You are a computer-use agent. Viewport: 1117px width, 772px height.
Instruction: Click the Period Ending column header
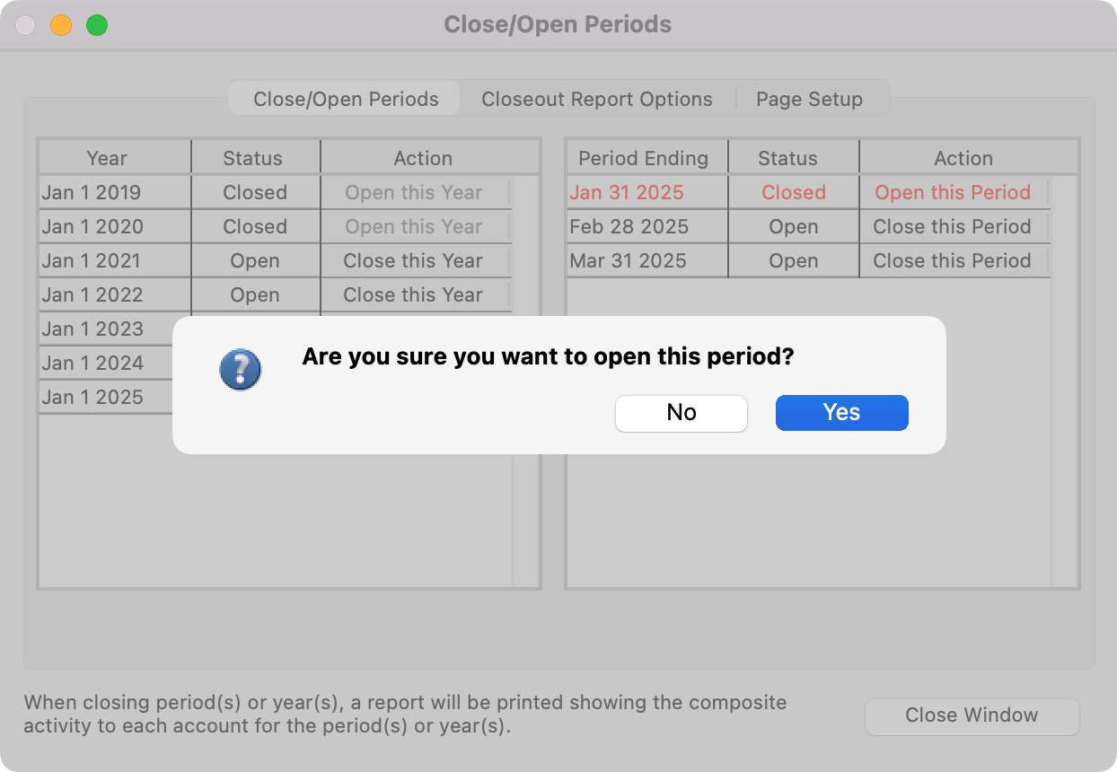643,159
